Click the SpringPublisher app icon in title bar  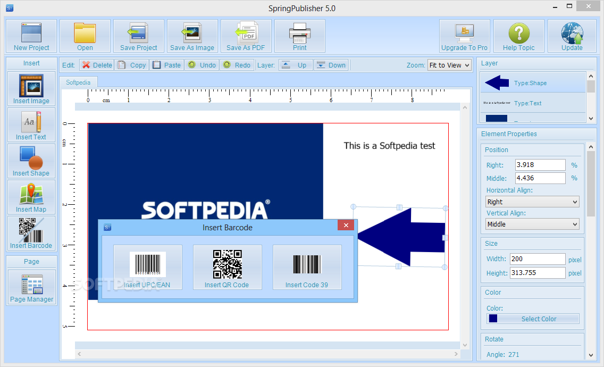click(x=10, y=7)
